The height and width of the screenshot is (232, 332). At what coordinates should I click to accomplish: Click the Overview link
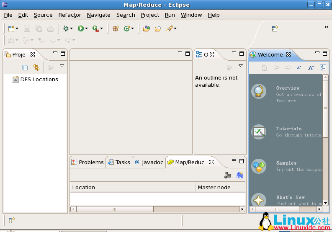[288, 88]
